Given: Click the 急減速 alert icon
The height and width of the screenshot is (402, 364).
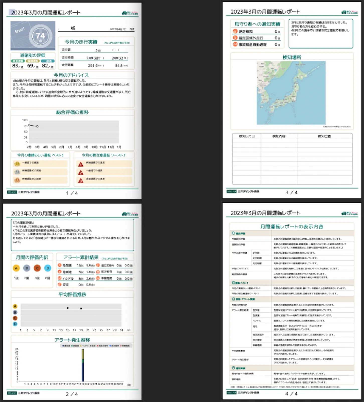Looking at the screenshot, I should click(x=60, y=272).
